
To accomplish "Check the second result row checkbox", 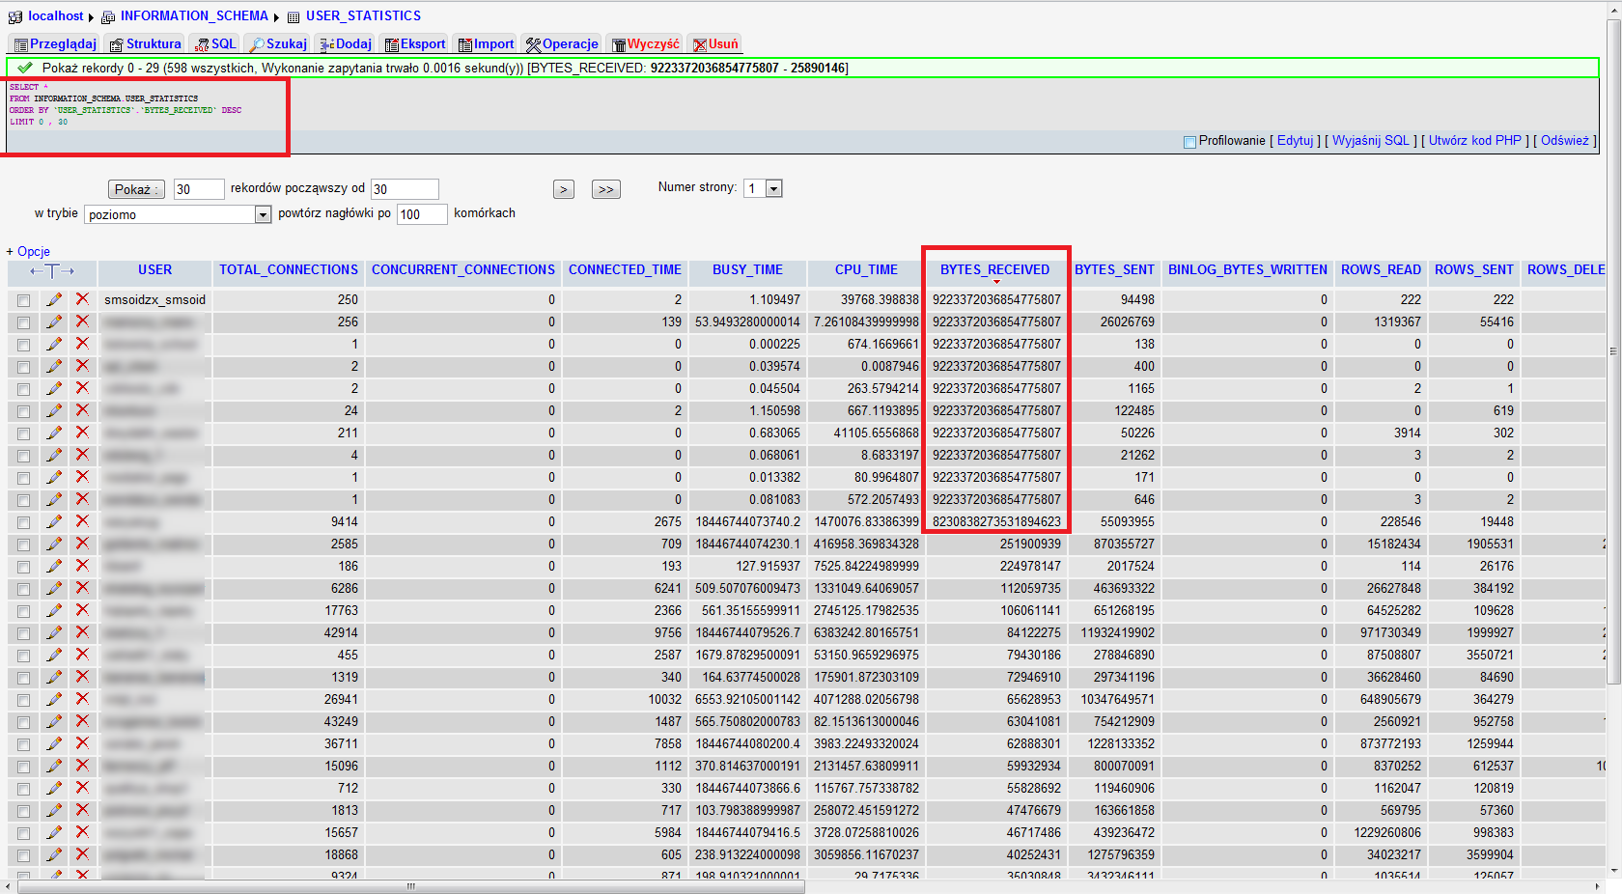I will pyautogui.click(x=23, y=322).
